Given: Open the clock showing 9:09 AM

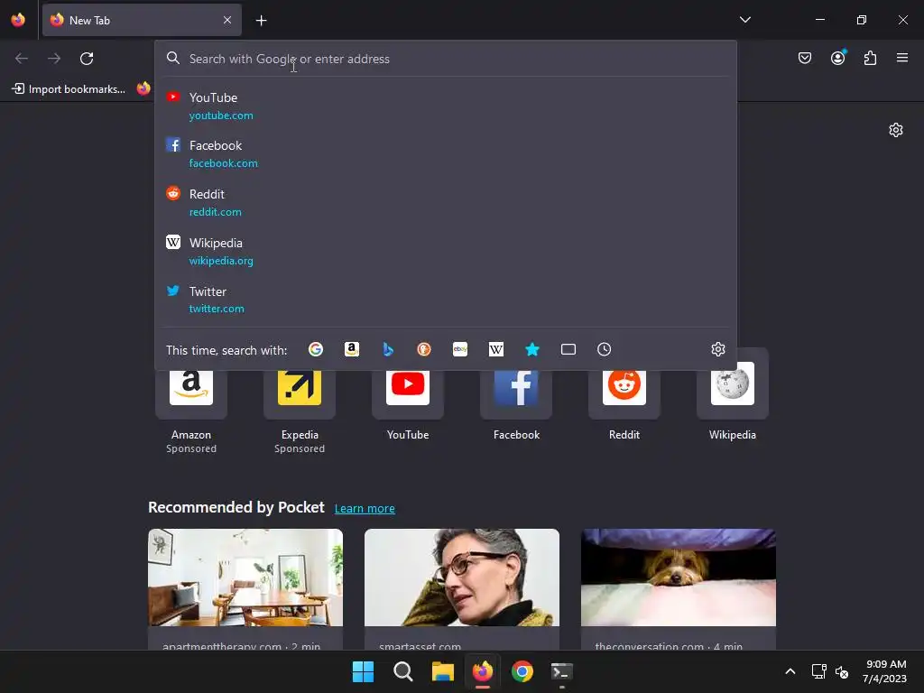Looking at the screenshot, I should (885, 671).
